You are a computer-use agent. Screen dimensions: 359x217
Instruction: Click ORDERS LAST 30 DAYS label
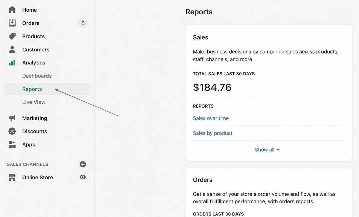tap(218, 214)
